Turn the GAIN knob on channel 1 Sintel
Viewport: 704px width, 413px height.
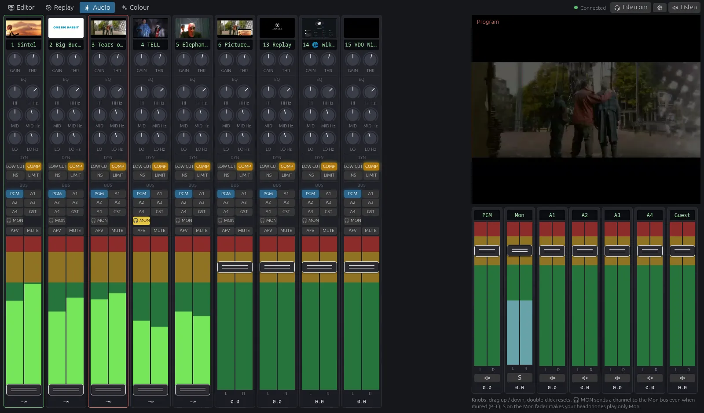(15, 59)
